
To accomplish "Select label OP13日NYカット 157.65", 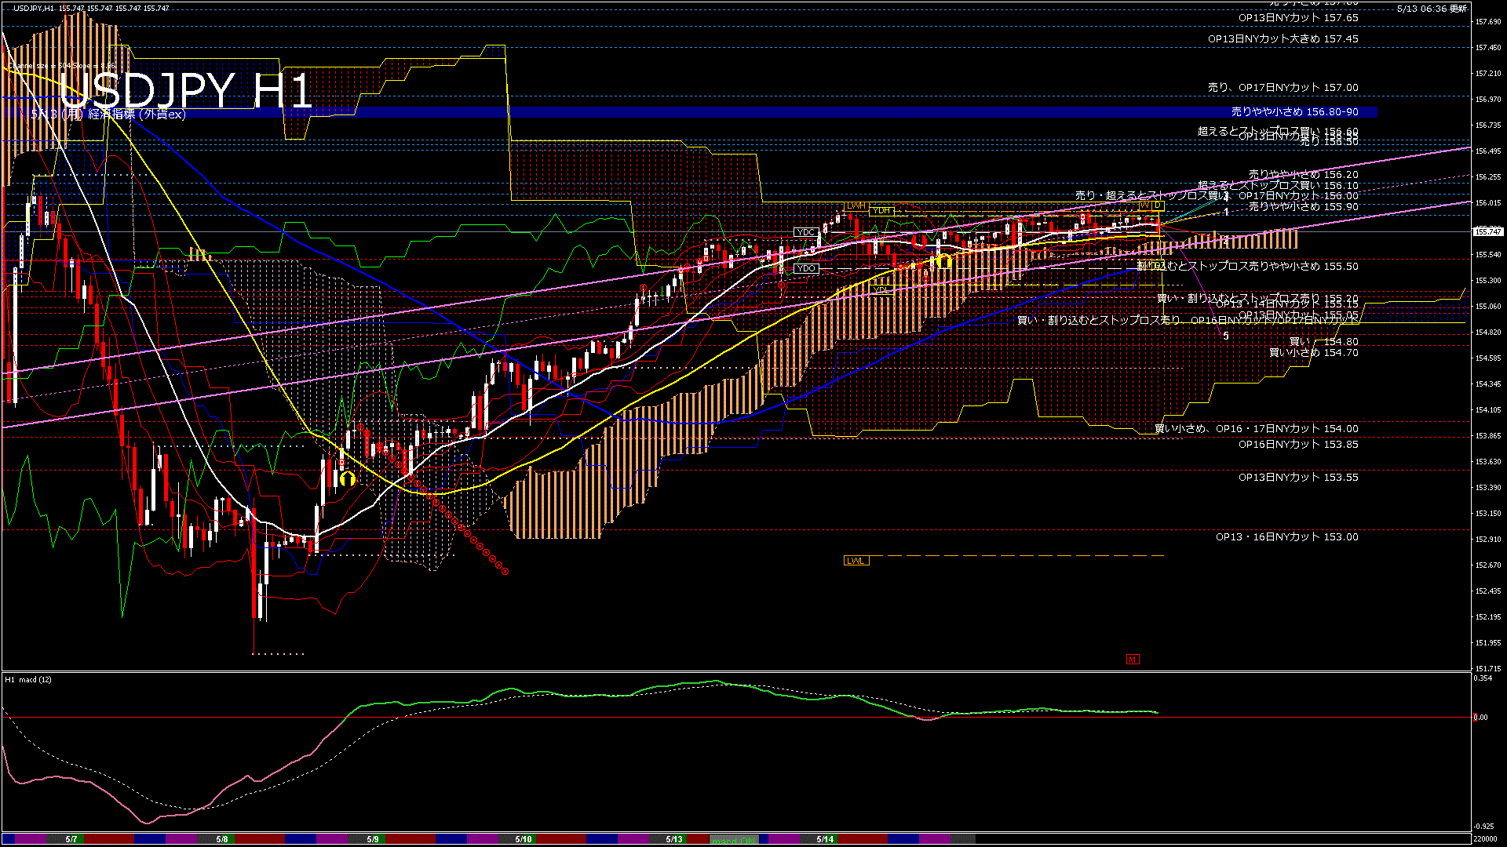I will point(1298,17).
